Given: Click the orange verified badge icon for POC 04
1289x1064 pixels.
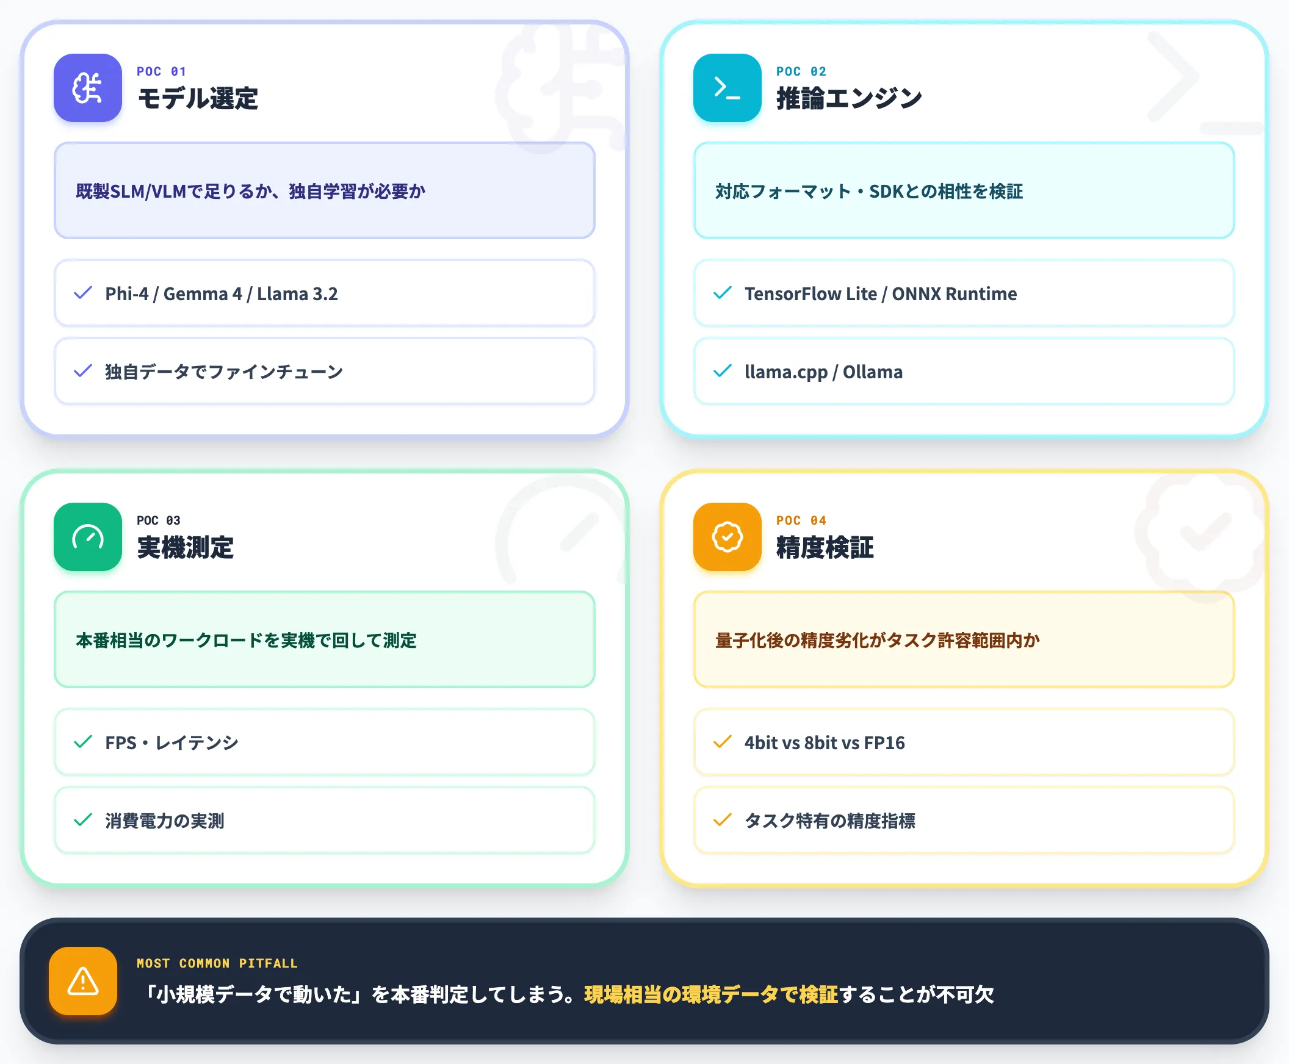Looking at the screenshot, I should pos(728,537).
